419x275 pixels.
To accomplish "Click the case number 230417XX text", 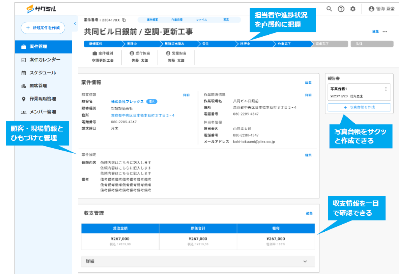I will pyautogui.click(x=111, y=20).
